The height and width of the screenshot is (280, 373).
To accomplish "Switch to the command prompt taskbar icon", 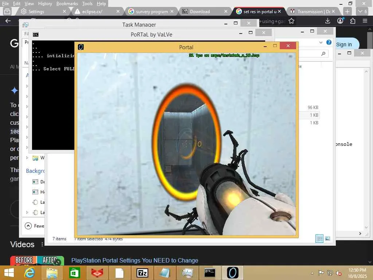I will (210, 273).
